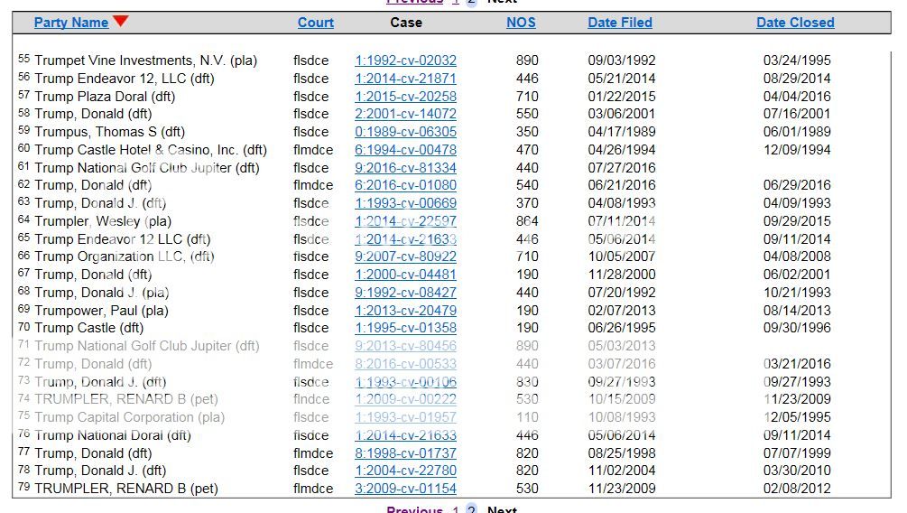Open case 1:1993-cv-01957
The width and height of the screenshot is (907, 513).
[x=405, y=416]
